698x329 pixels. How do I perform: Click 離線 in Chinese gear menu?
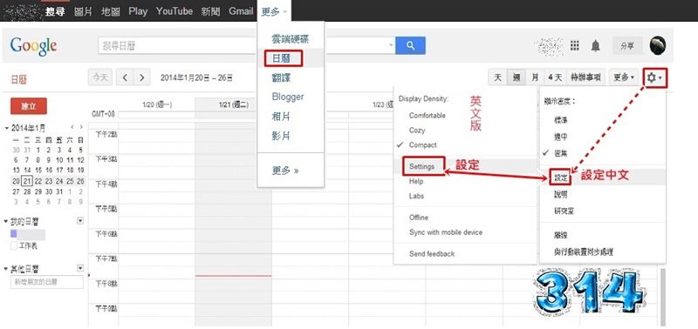(560, 235)
